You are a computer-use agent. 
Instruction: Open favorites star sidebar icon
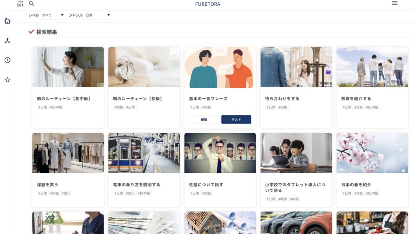click(x=7, y=80)
